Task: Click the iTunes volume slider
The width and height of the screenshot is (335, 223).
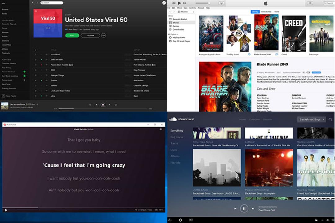Action: (203, 3)
